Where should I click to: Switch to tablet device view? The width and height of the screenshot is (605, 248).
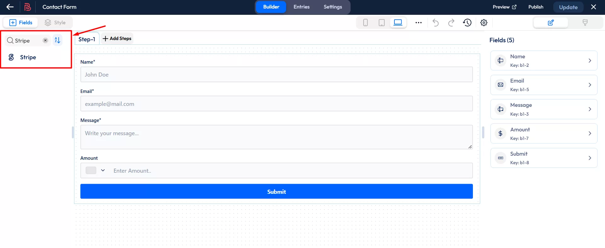point(381,22)
